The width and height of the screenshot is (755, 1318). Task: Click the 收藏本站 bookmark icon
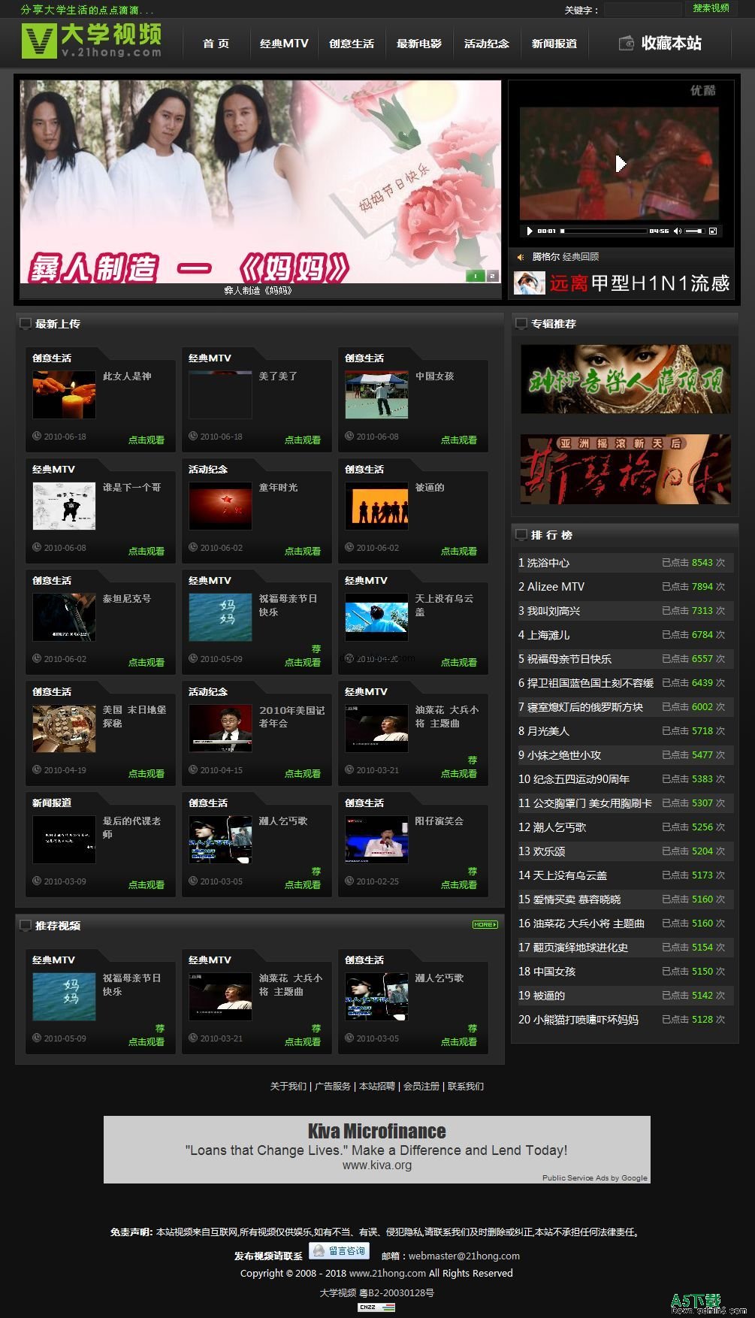point(626,44)
